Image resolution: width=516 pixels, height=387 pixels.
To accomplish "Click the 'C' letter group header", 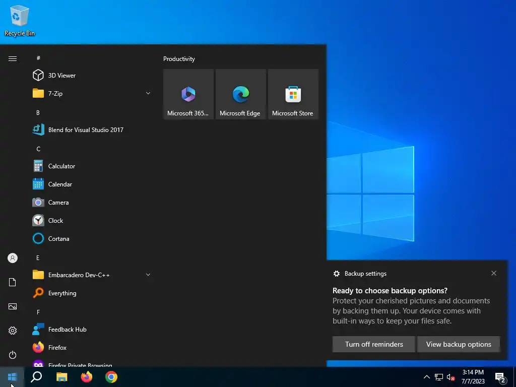I will [x=38, y=149].
